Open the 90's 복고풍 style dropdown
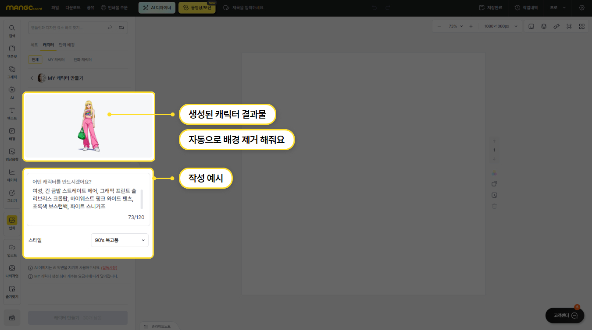The width and height of the screenshot is (592, 330). pos(120,240)
